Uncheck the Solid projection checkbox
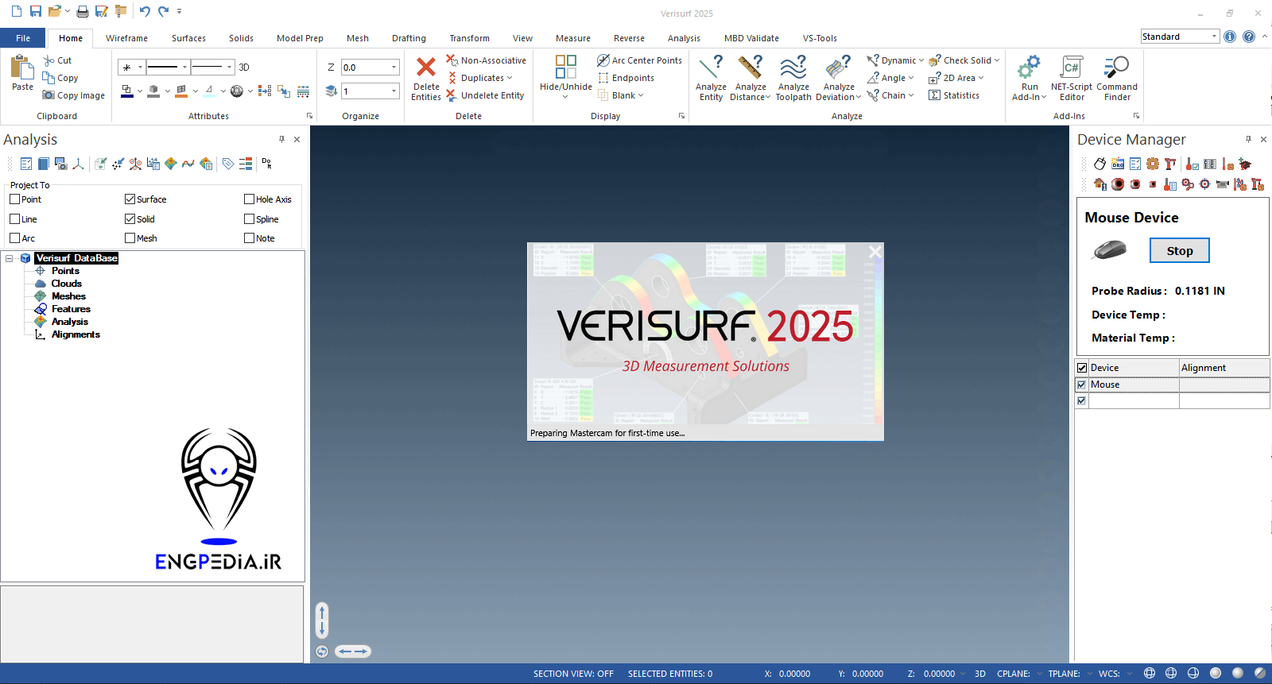Screen dimensions: 1272x684 click(130, 219)
